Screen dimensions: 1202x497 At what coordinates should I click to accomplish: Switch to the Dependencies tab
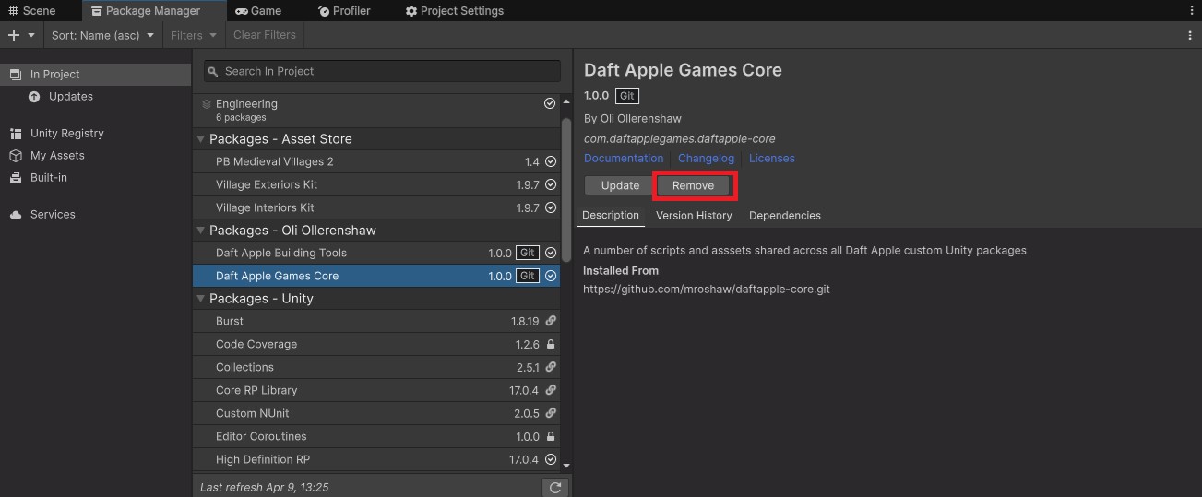coord(785,215)
